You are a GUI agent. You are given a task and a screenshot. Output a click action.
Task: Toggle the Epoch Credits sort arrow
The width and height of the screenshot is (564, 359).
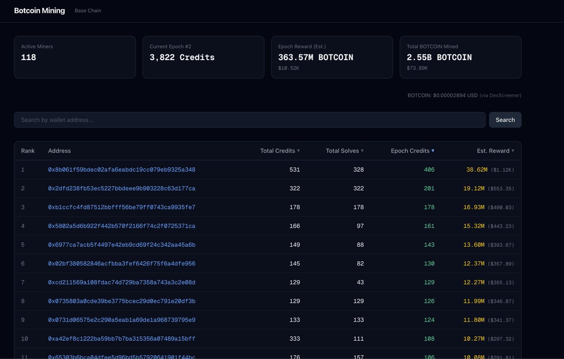pyautogui.click(x=431, y=150)
